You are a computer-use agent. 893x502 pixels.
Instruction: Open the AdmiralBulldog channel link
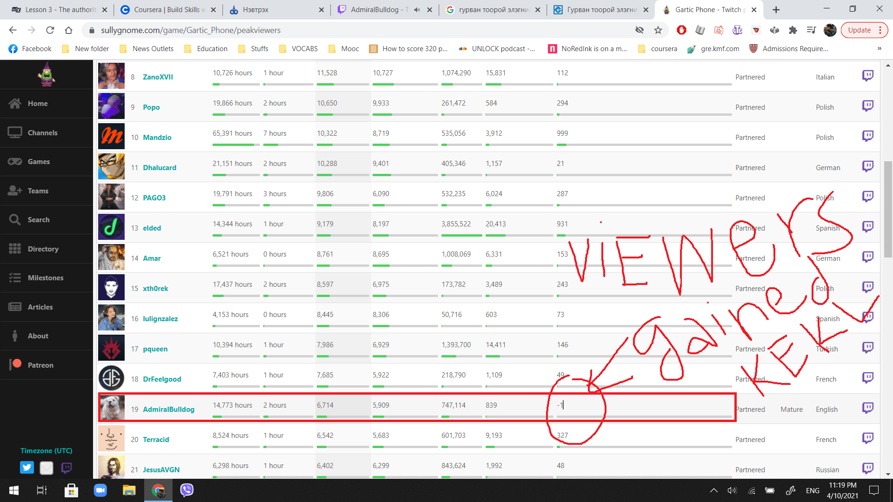point(168,410)
